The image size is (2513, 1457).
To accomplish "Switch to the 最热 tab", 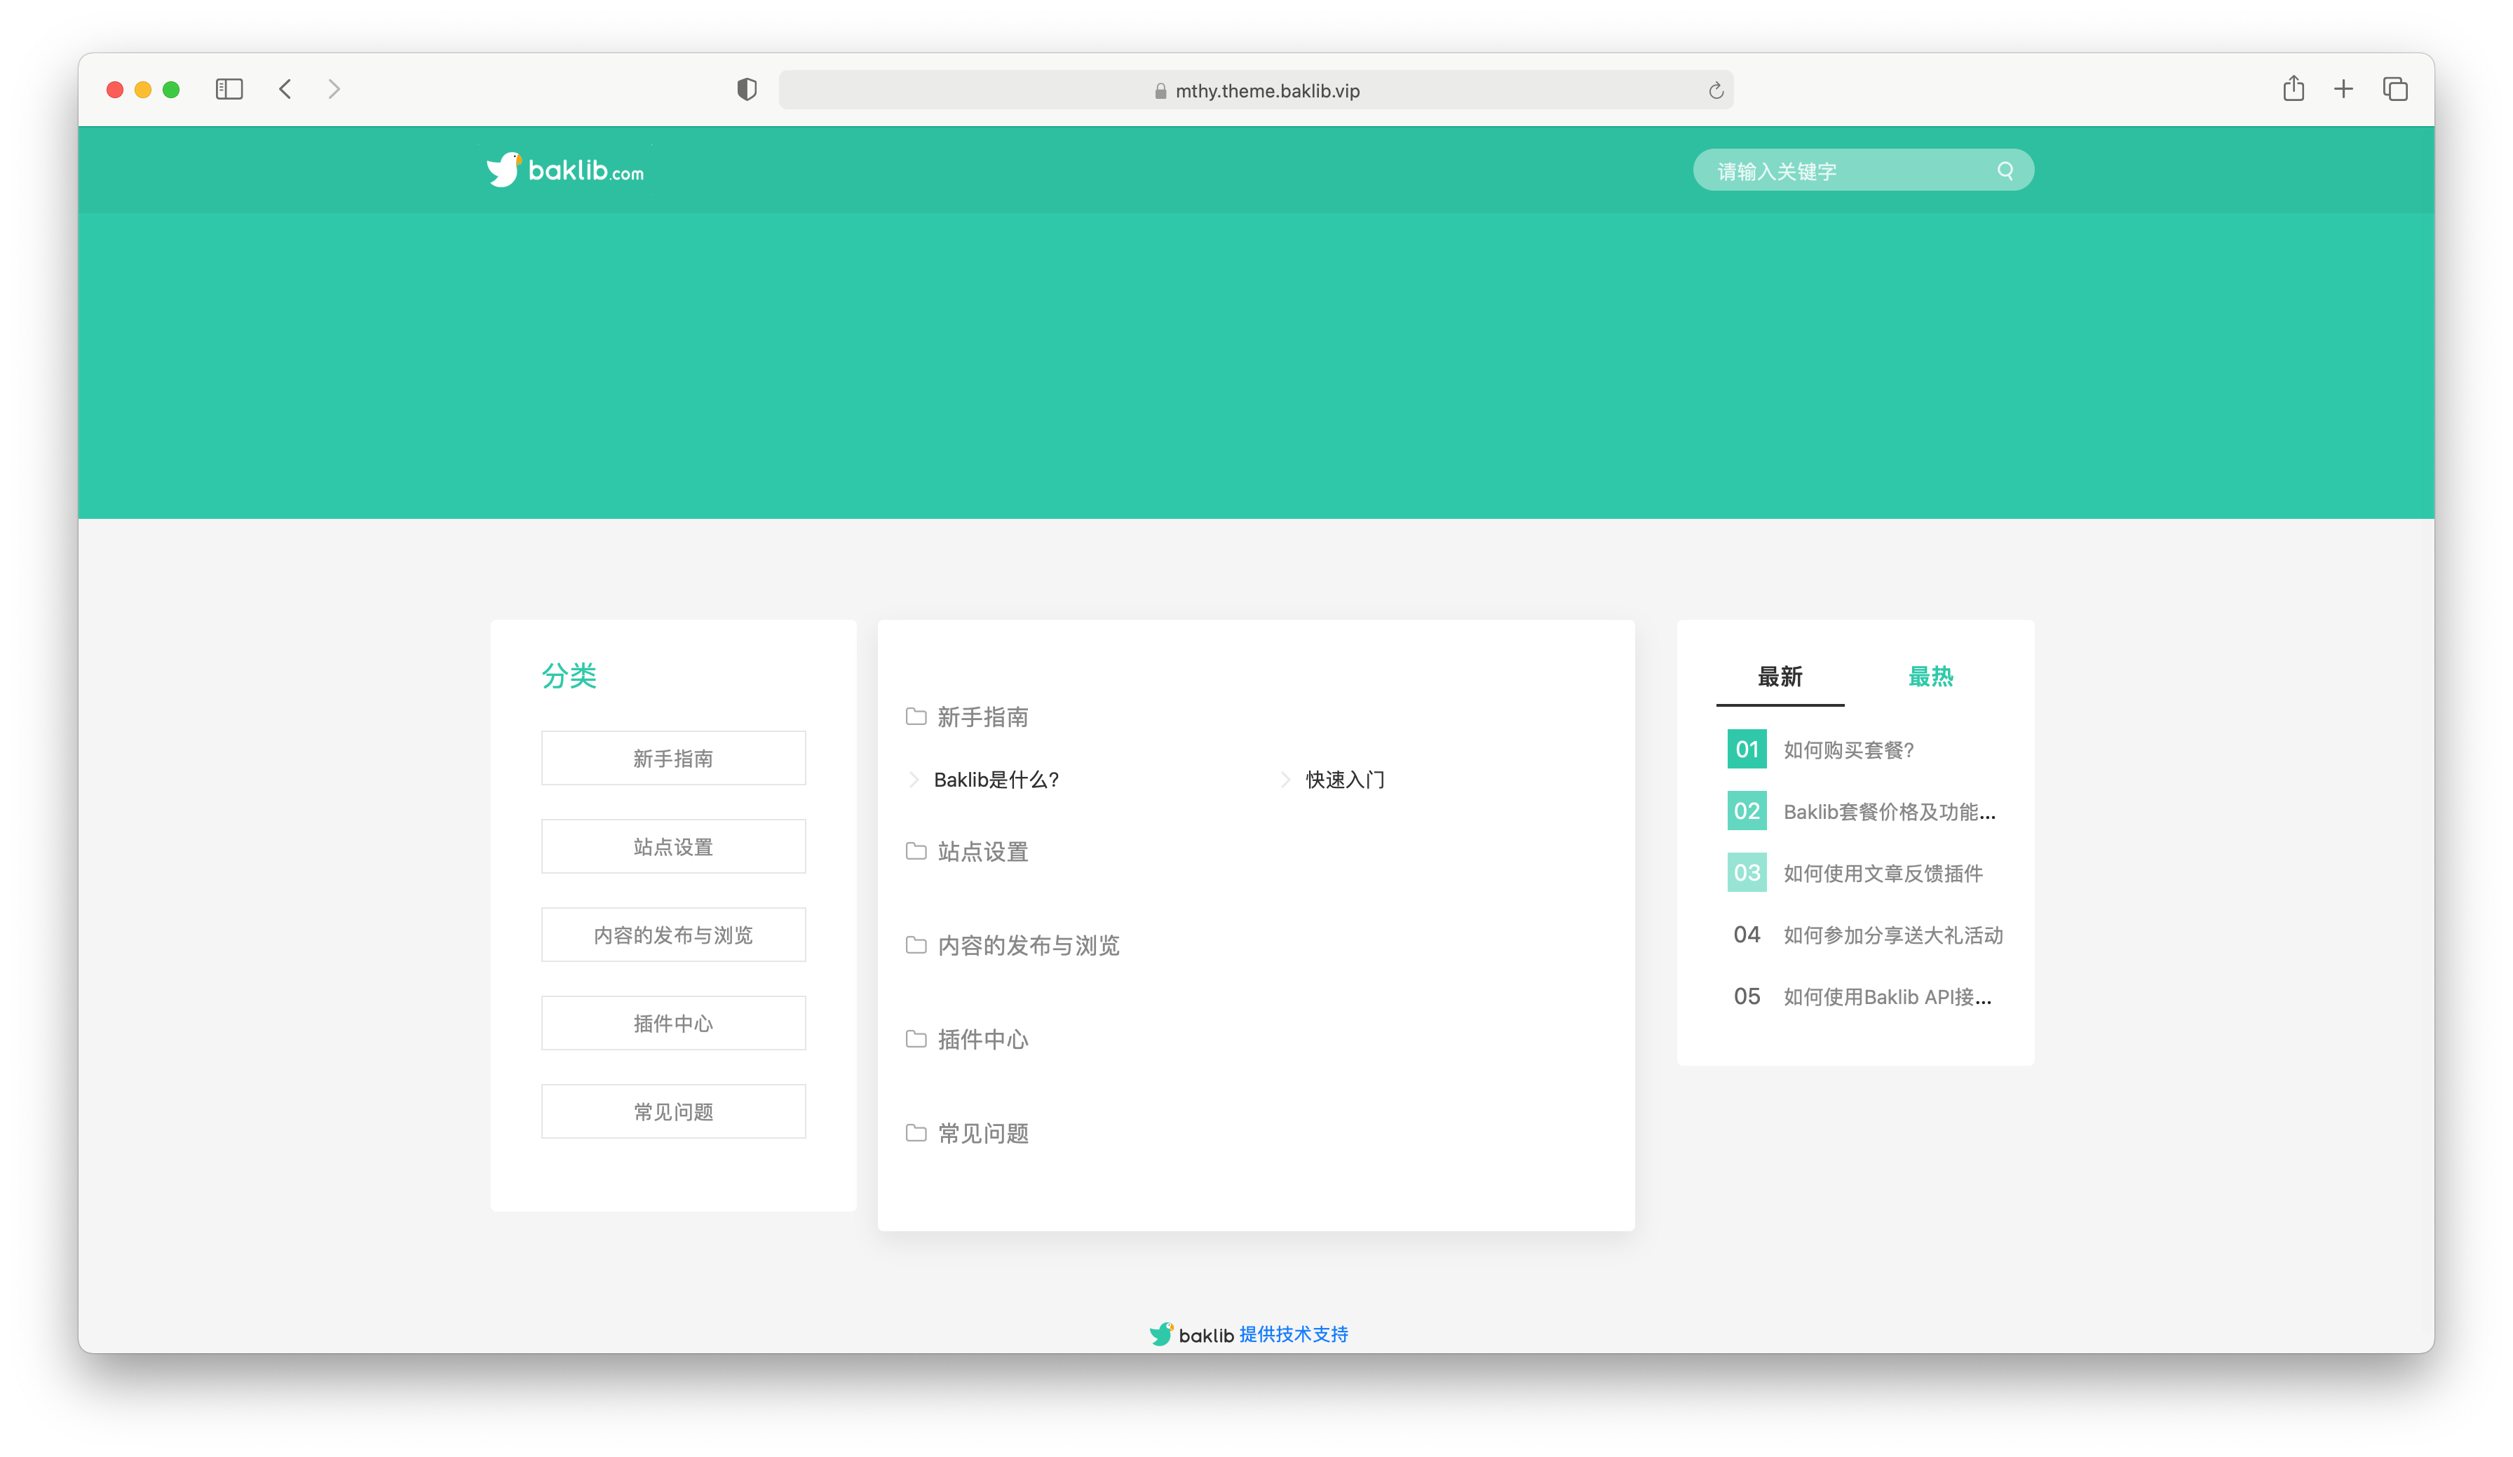I will pos(1932,676).
